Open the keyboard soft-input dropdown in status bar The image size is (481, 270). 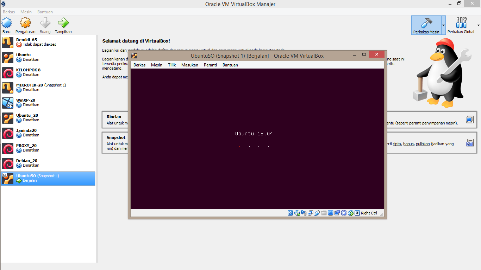(x=357, y=213)
